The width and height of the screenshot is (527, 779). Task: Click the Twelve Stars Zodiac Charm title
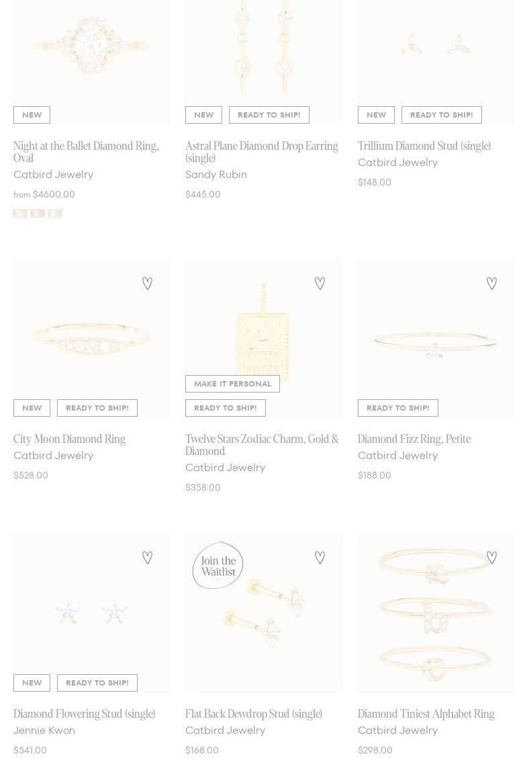pyautogui.click(x=261, y=445)
